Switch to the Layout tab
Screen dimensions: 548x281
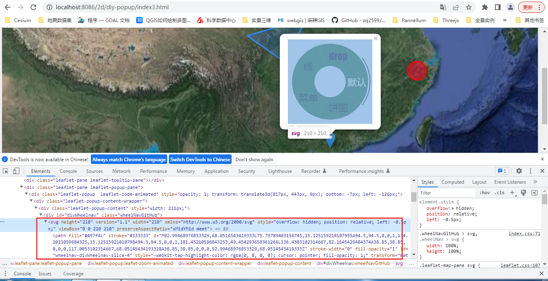[479, 182]
